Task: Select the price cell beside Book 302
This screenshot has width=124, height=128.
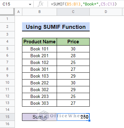Action: [x=73, y=90]
